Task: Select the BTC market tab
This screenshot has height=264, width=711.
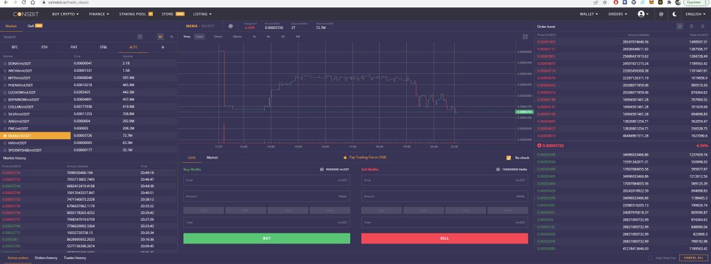Action: [x=15, y=47]
